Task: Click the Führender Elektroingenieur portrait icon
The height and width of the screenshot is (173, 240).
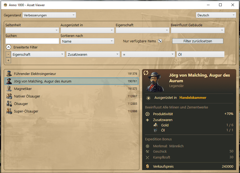Action: [9, 74]
